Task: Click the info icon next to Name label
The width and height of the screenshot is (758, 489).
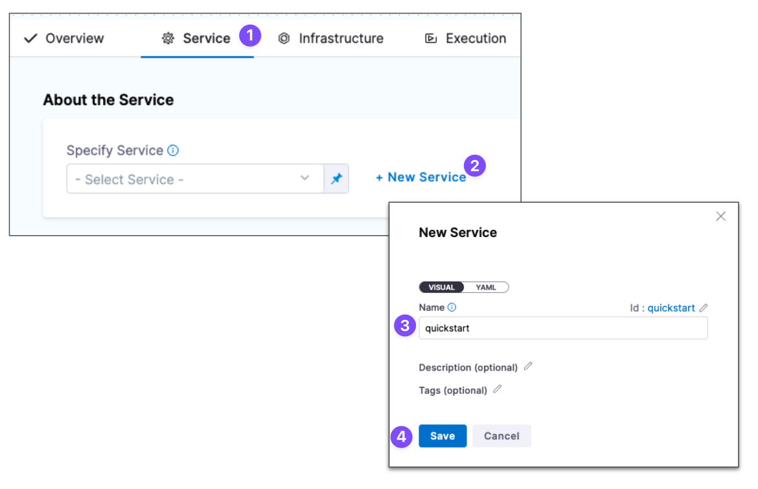Action: point(452,308)
